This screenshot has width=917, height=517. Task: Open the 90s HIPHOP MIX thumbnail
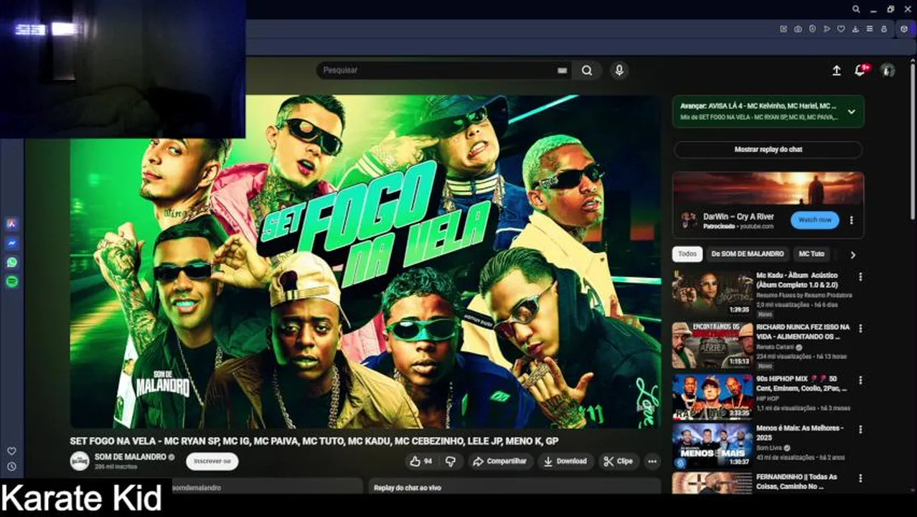coord(713,396)
